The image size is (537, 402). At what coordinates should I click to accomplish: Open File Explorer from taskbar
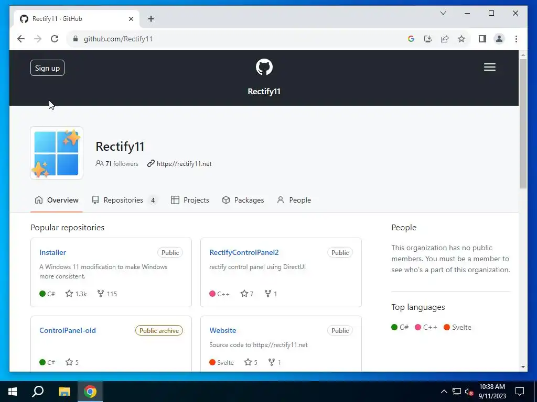click(64, 392)
